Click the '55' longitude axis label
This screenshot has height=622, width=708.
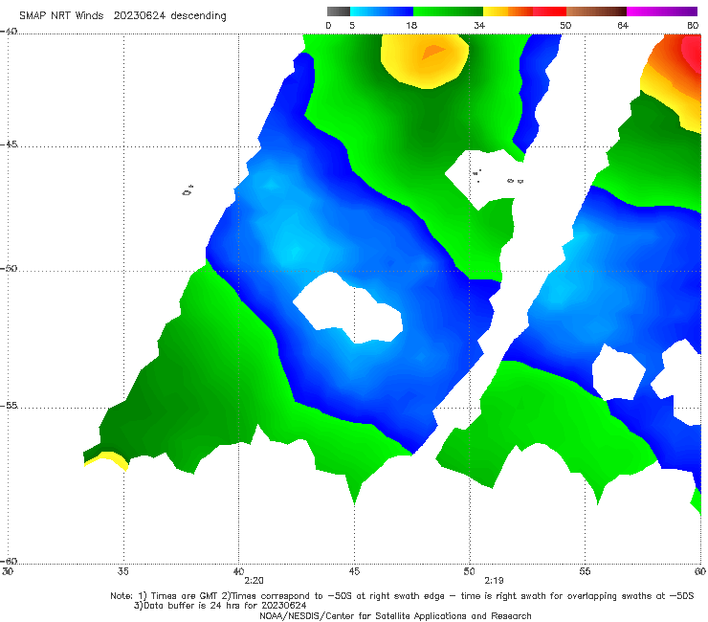pos(585,571)
